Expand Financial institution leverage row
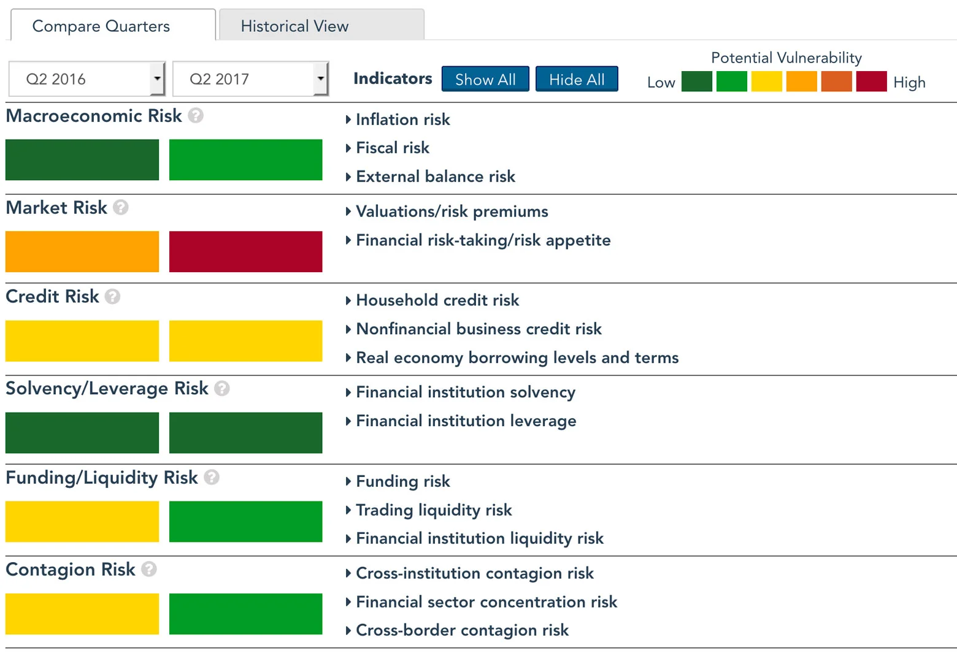This screenshot has width=957, height=662. (466, 421)
